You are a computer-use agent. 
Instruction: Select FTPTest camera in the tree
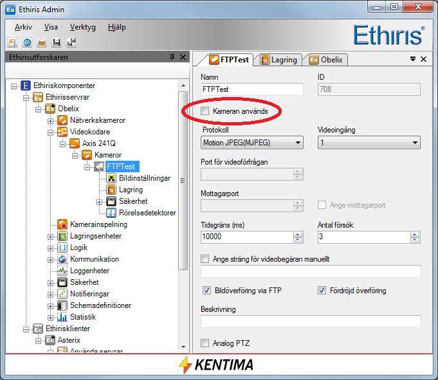[121, 167]
